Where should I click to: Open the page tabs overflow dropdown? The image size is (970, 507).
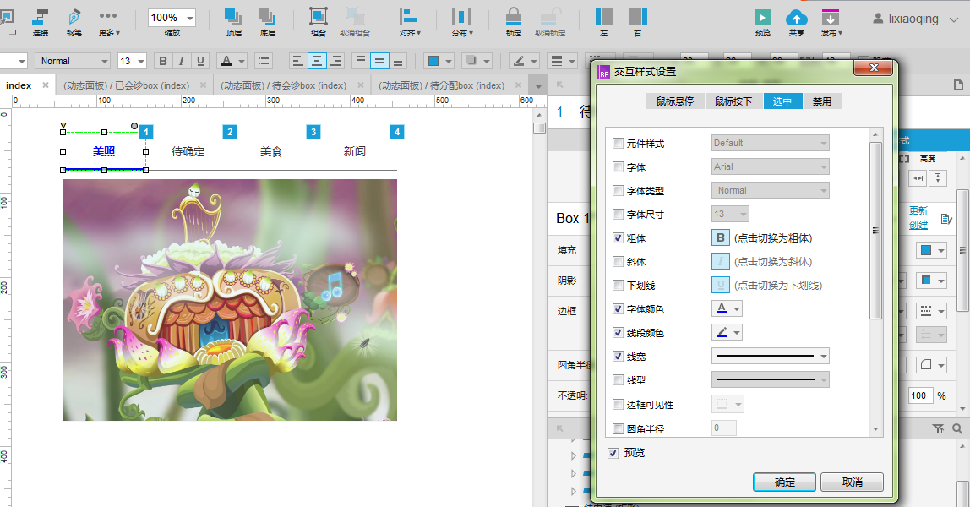tap(538, 85)
